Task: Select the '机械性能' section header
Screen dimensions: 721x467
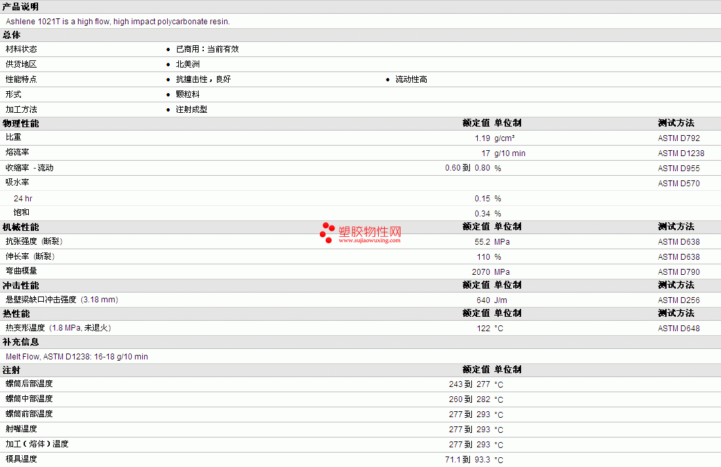Action: [21, 228]
